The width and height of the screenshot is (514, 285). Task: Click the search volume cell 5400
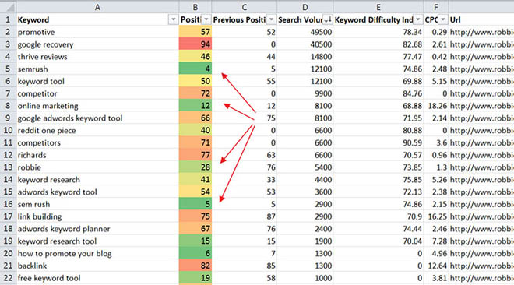point(305,167)
